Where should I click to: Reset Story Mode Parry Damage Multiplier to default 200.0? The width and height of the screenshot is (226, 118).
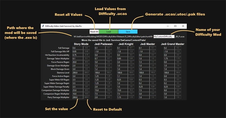[x=87, y=97]
